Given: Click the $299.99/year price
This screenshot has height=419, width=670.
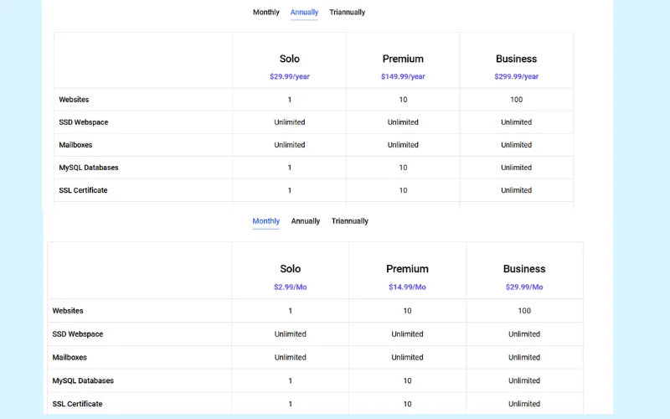Looking at the screenshot, I should click(x=516, y=76).
